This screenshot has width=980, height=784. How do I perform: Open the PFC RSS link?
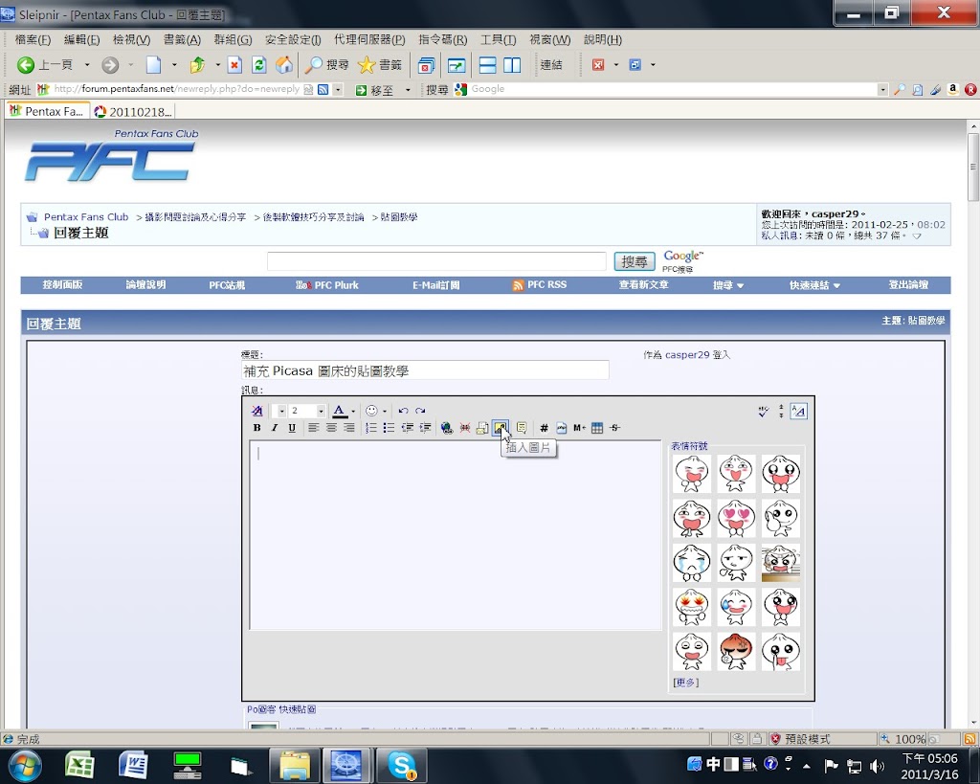(x=540, y=285)
